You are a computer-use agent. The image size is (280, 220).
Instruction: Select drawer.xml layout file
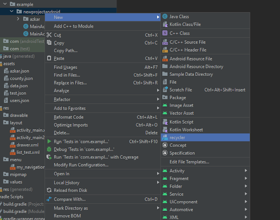27,145
